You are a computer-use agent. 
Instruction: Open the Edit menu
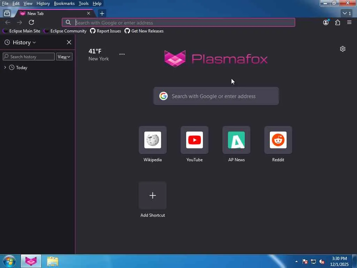pyautogui.click(x=16, y=3)
